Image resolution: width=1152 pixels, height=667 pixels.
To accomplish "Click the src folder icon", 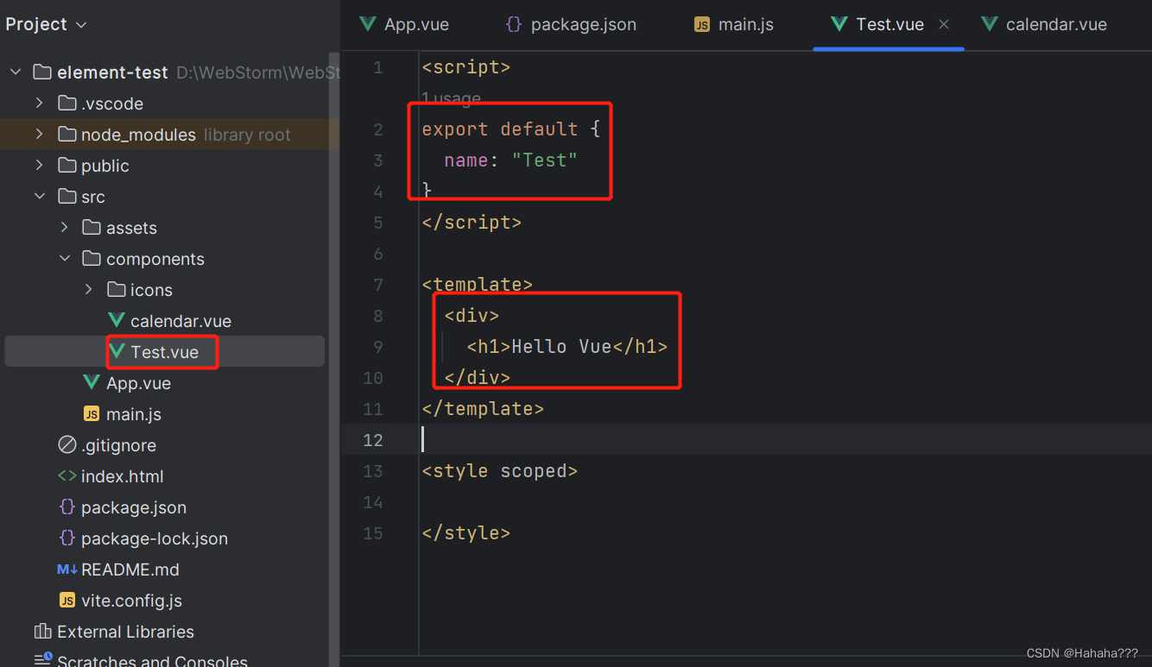I will tap(66, 197).
